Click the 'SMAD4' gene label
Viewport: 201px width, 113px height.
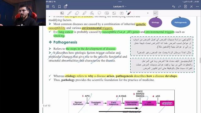(140, 96)
